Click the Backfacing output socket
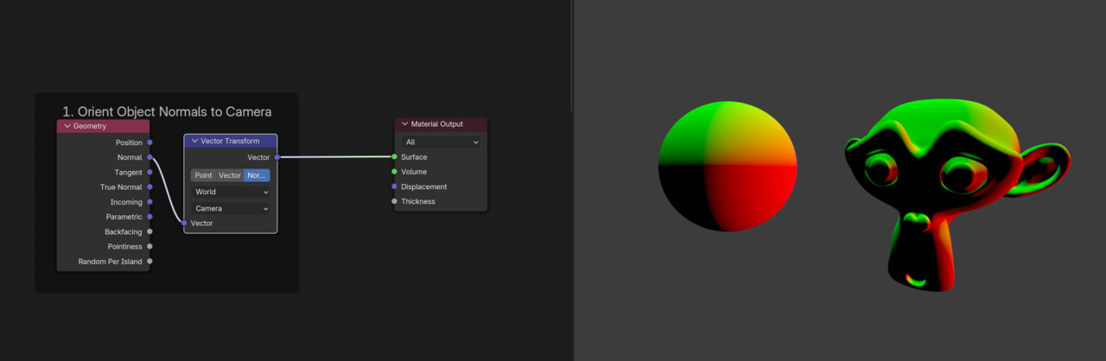 click(149, 231)
